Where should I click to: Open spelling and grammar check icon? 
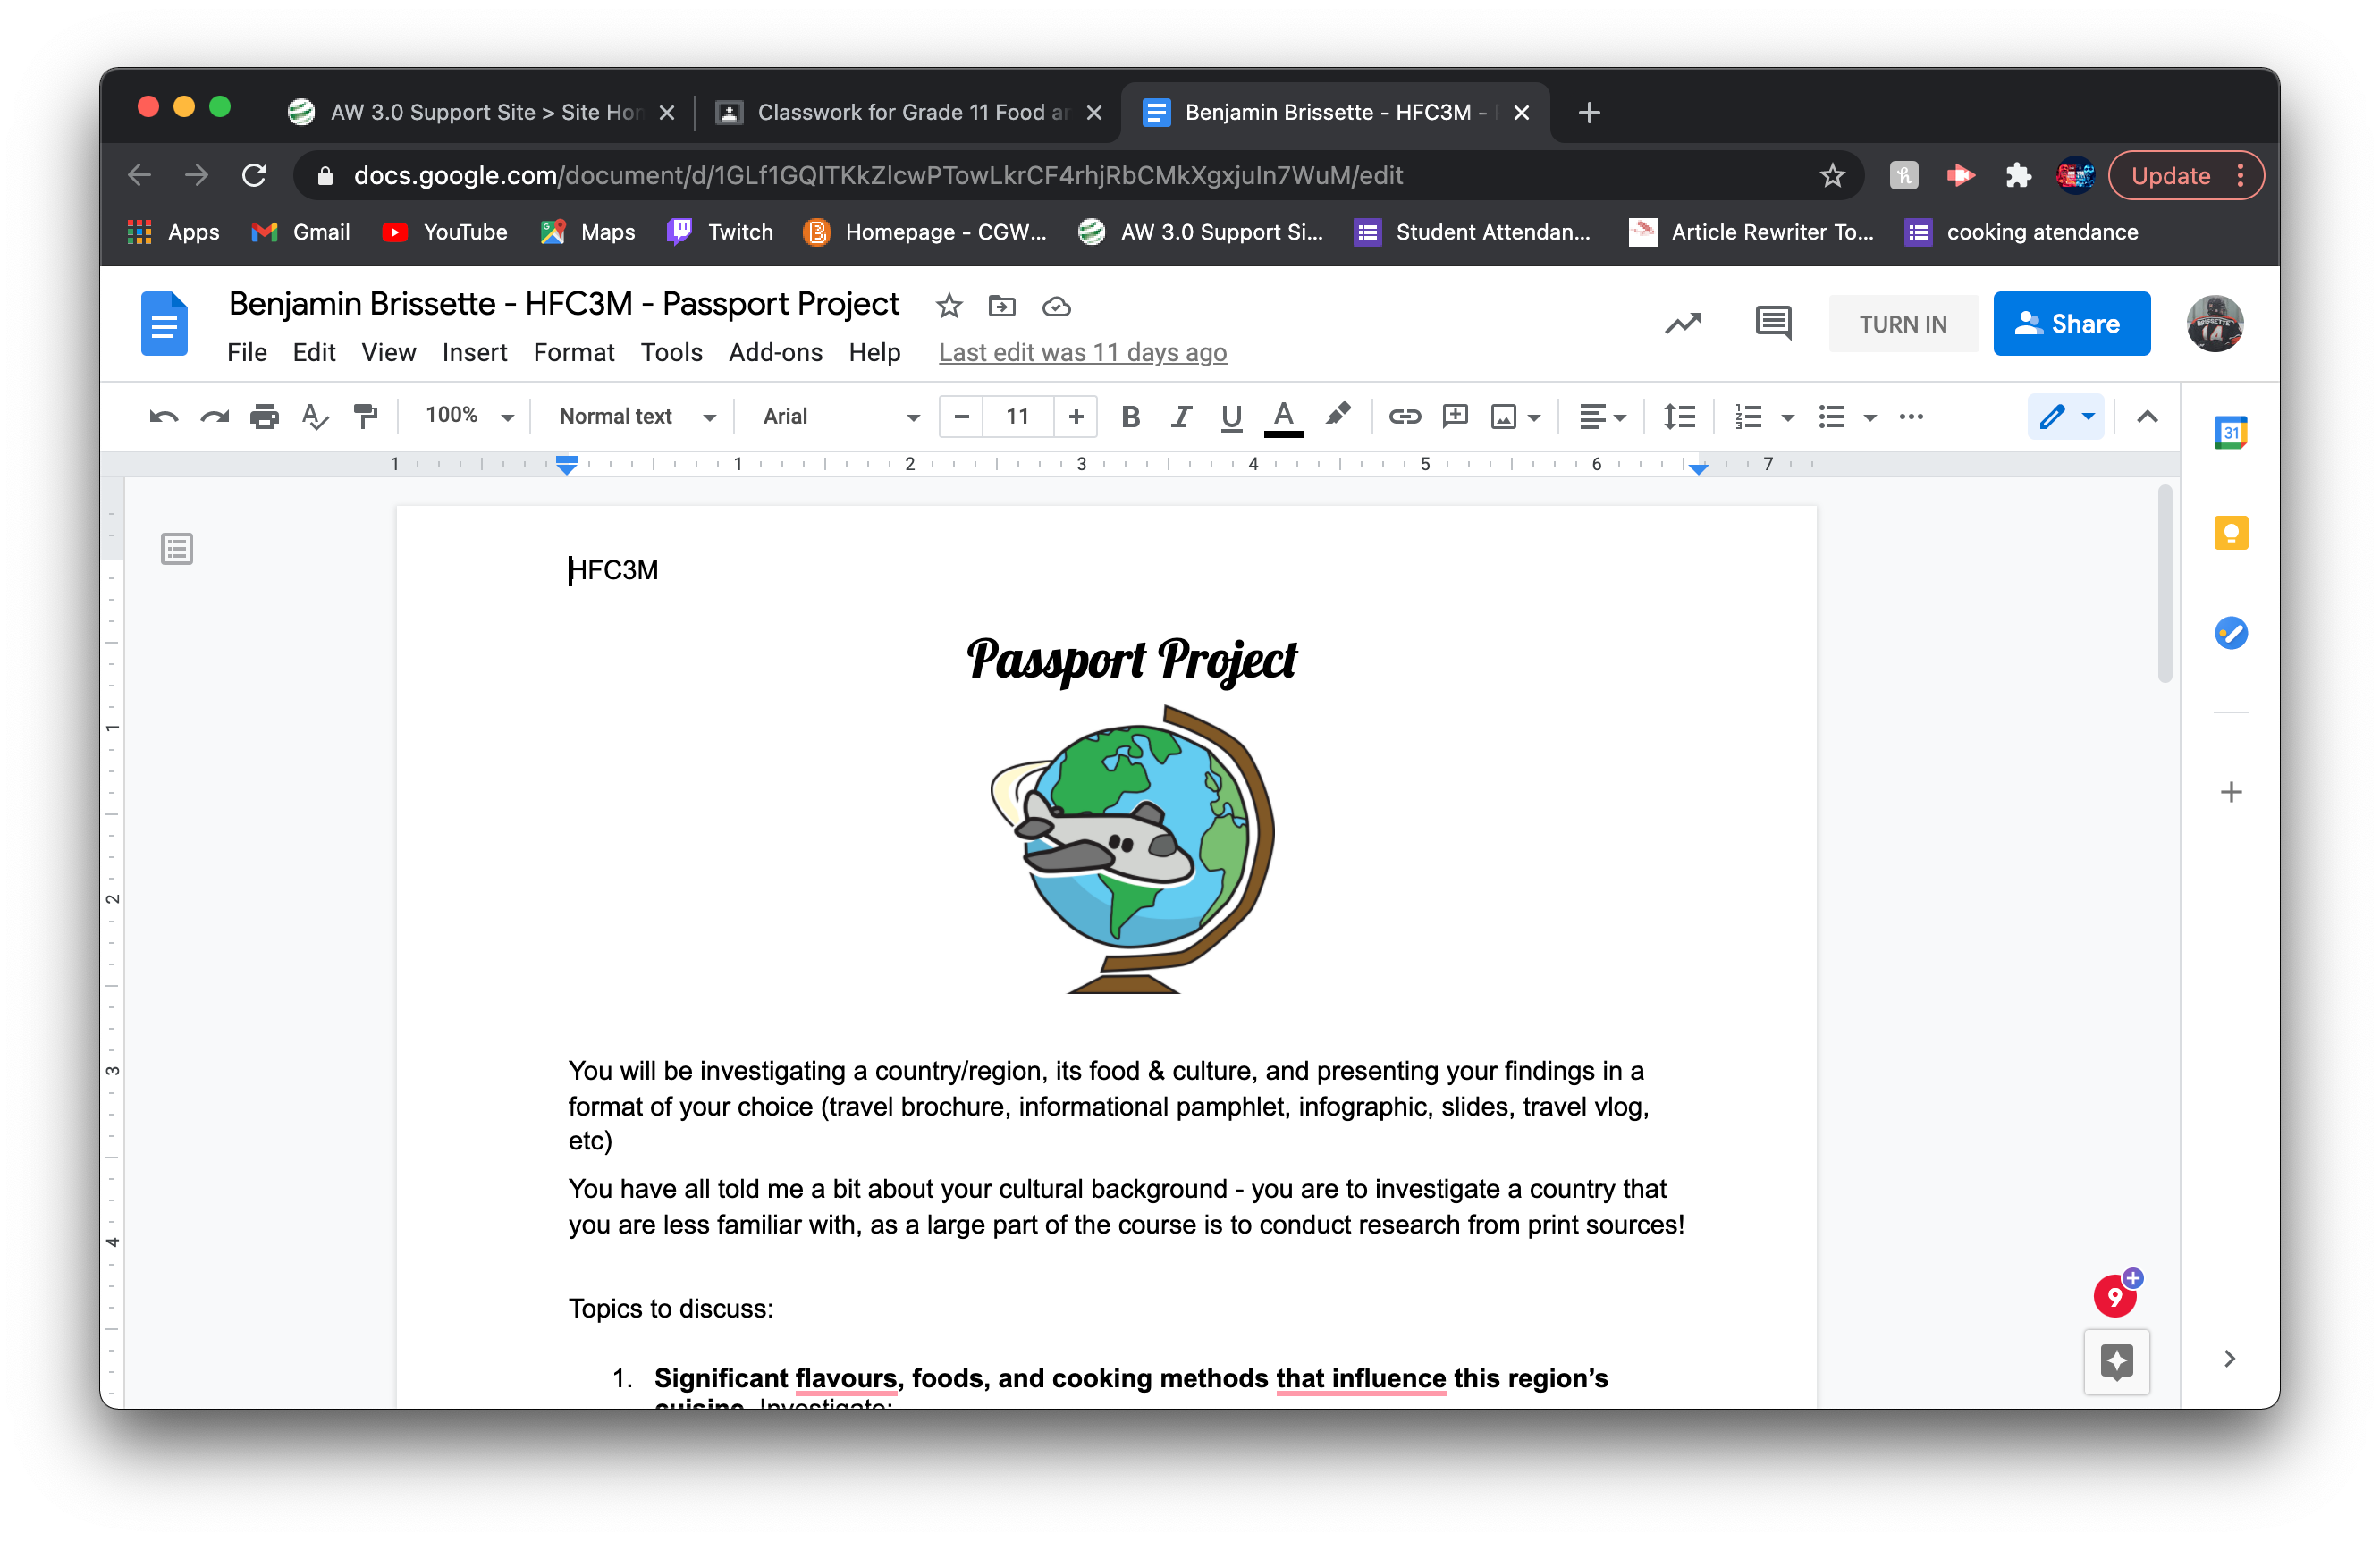[315, 416]
